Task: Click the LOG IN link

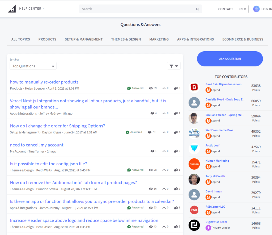Action: click(x=267, y=9)
